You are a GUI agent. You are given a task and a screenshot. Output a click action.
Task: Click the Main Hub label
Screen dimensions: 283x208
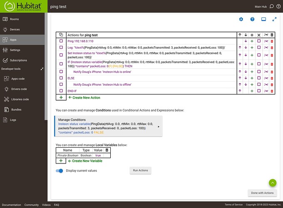(x=261, y=7)
